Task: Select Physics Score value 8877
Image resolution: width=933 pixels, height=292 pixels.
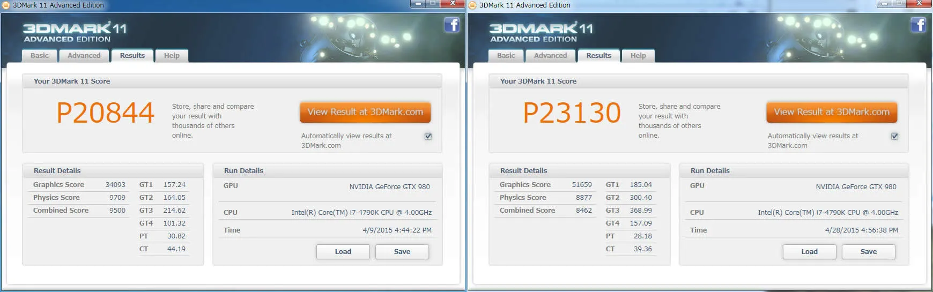Action: 584,198
